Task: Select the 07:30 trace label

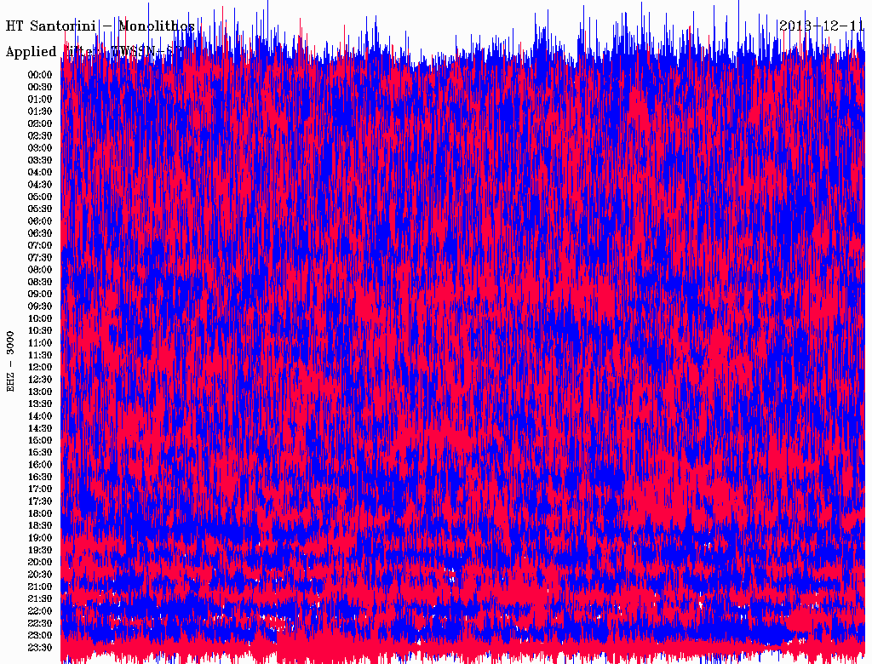Action: (x=40, y=258)
